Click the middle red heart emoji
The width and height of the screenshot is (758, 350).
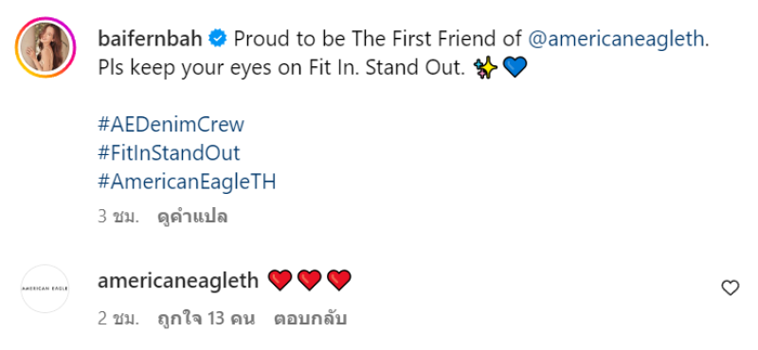coord(310,281)
